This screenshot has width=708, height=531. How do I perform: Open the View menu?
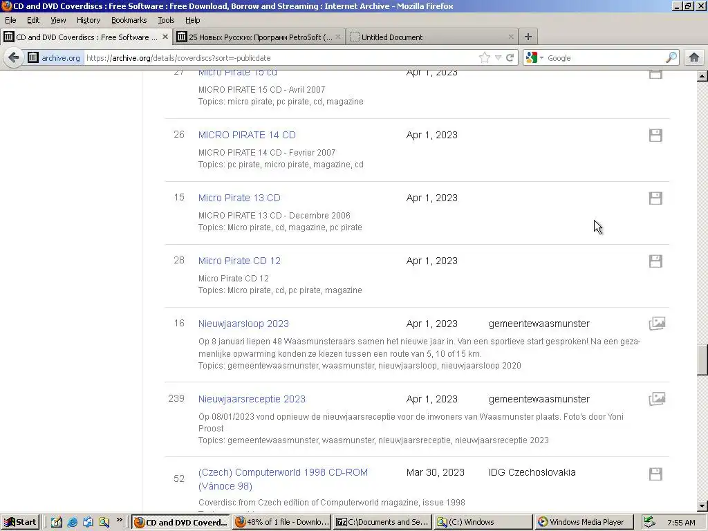click(58, 20)
